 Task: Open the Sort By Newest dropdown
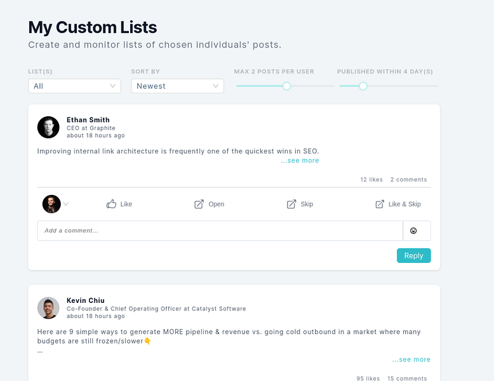click(x=177, y=86)
